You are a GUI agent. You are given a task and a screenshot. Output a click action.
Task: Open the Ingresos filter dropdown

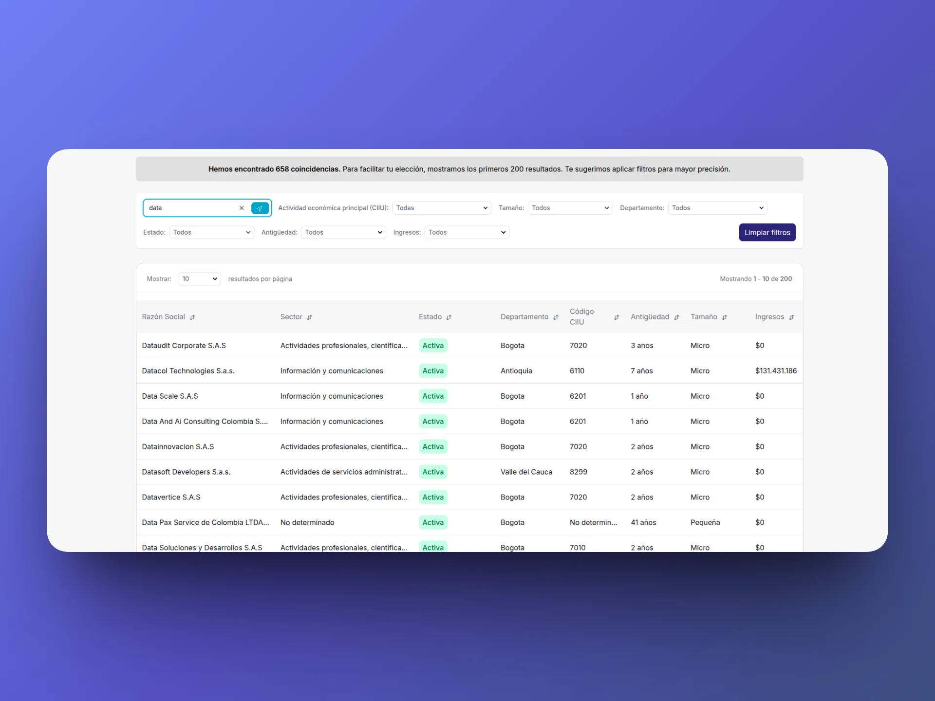[x=467, y=232]
